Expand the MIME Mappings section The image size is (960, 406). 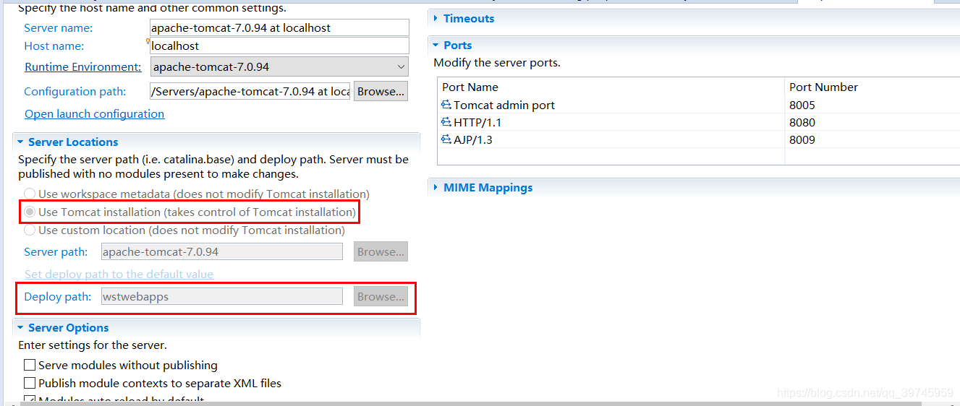pos(436,188)
